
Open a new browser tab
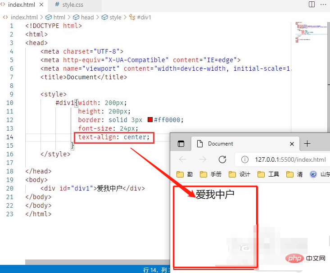307,144
